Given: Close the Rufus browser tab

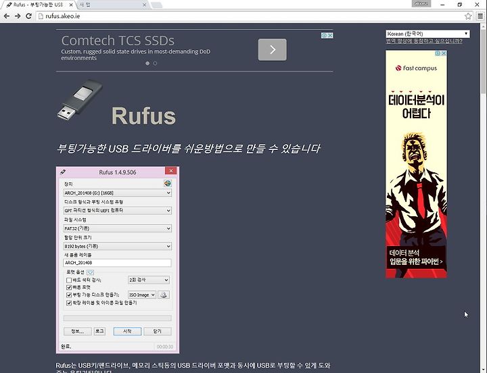Looking at the screenshot, I should (71, 5).
